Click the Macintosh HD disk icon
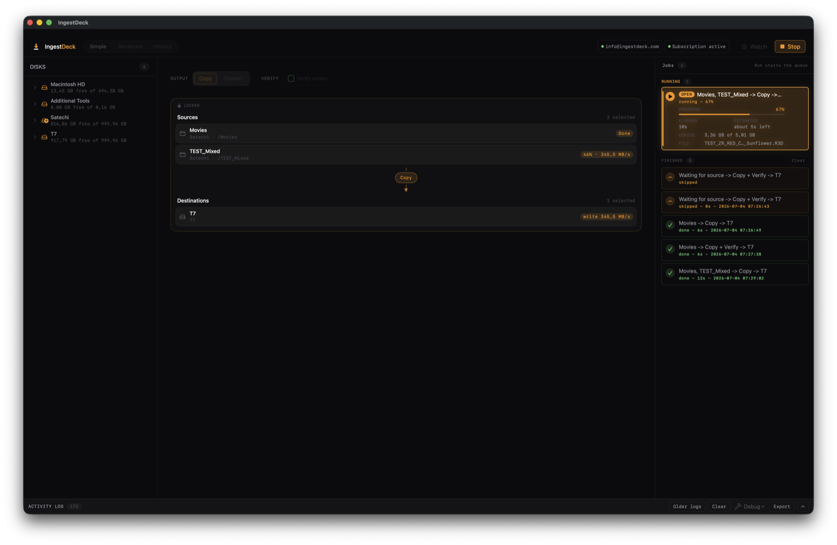Image resolution: width=837 pixels, height=545 pixels. pos(44,87)
